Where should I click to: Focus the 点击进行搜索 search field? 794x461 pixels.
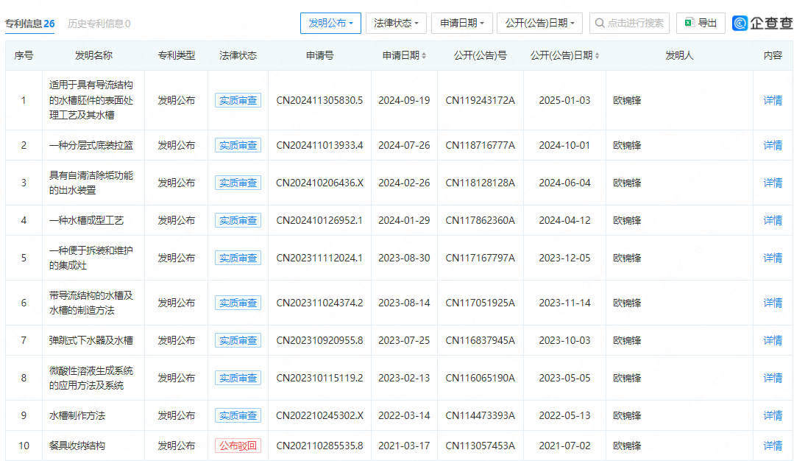629,24
